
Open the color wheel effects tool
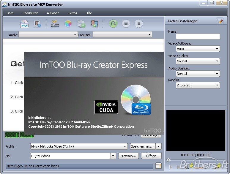pos(68,23)
